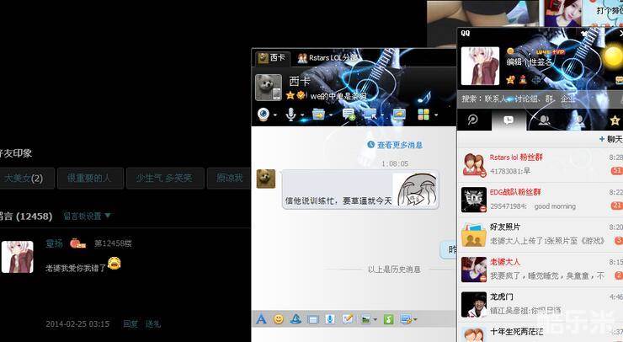Click the magic emoticon wizard hat icon

point(296,319)
